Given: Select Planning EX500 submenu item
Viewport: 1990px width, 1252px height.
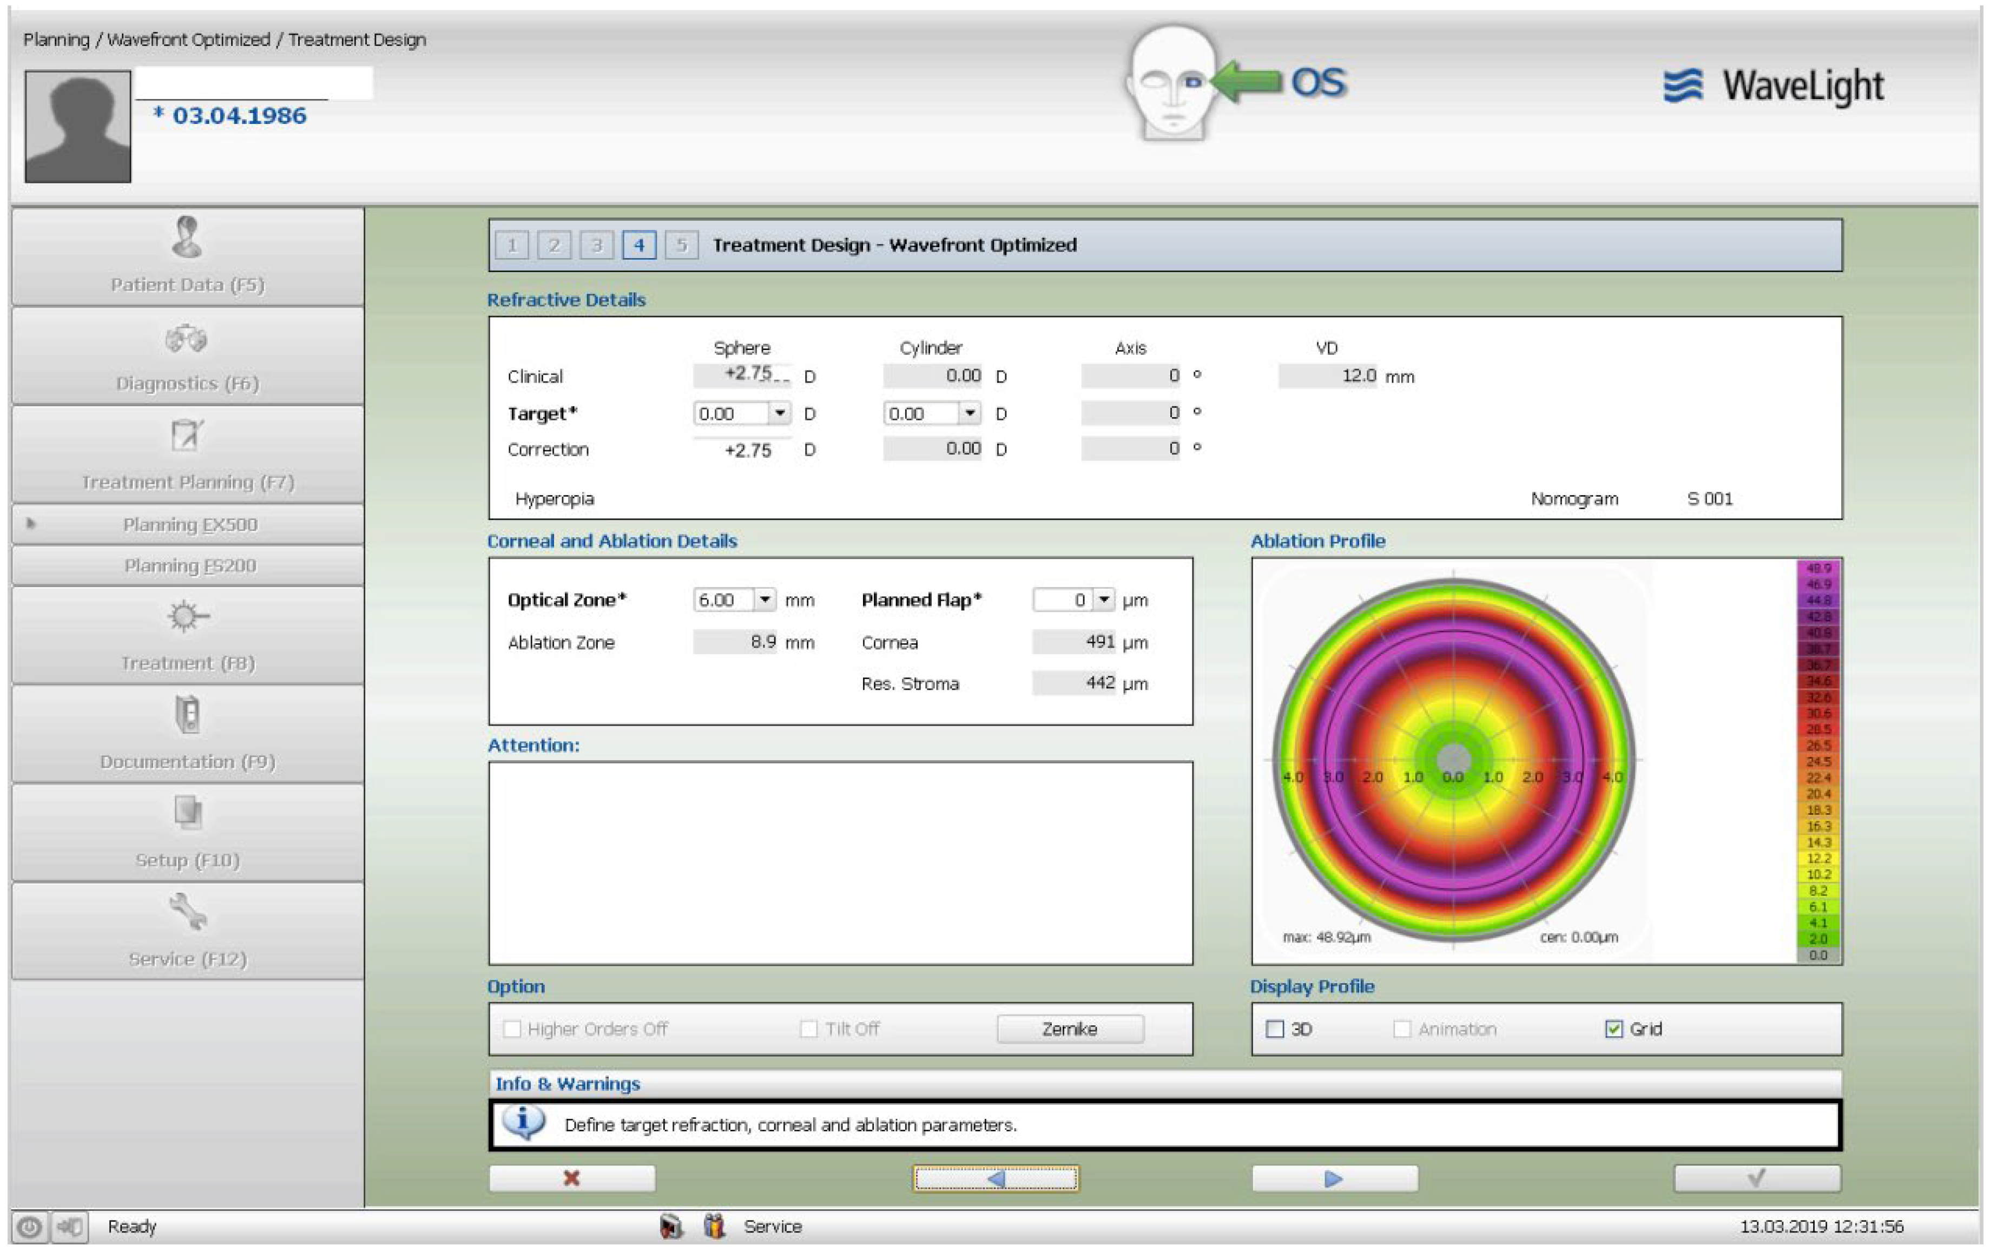Looking at the screenshot, I should (189, 525).
